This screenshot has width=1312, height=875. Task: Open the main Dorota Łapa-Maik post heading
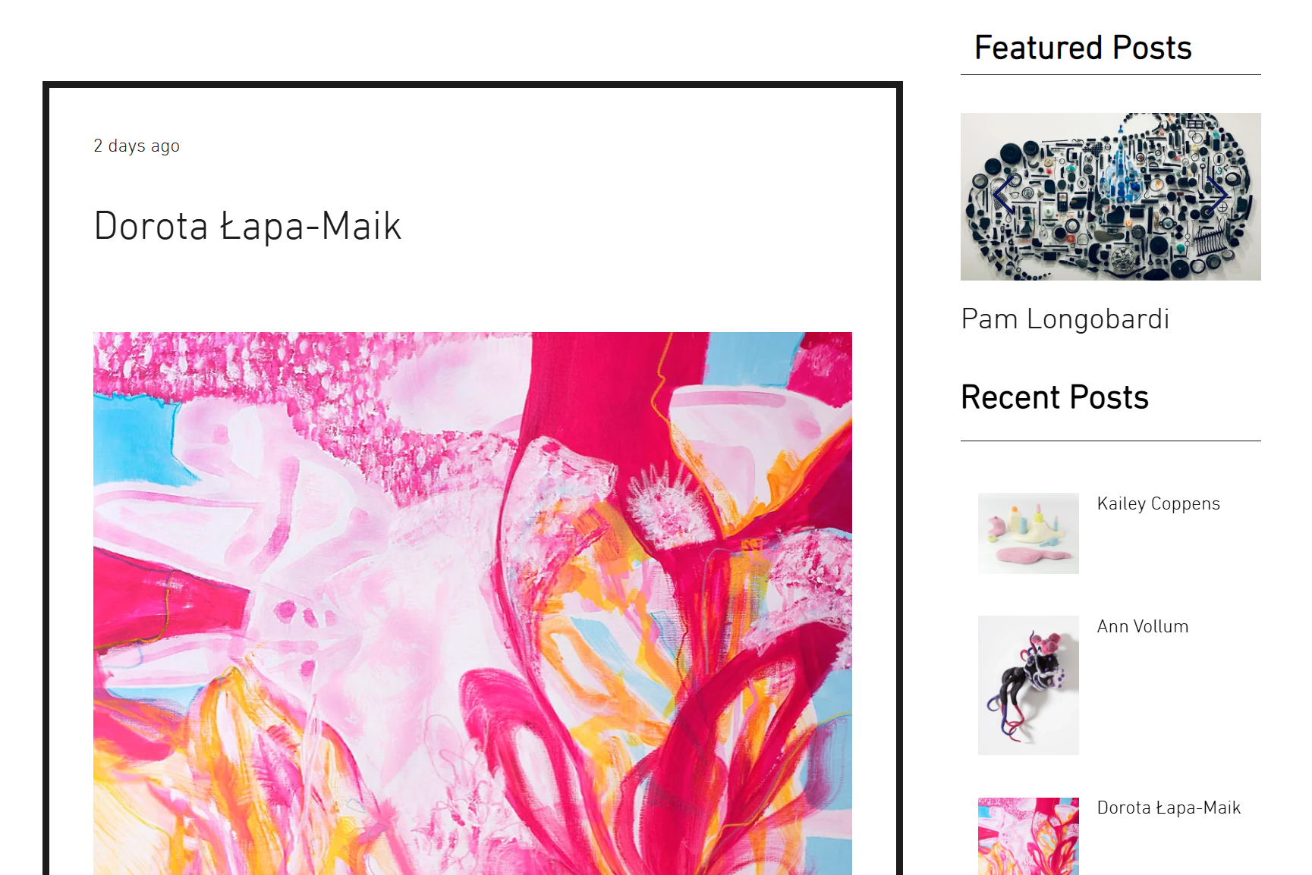pos(247,226)
